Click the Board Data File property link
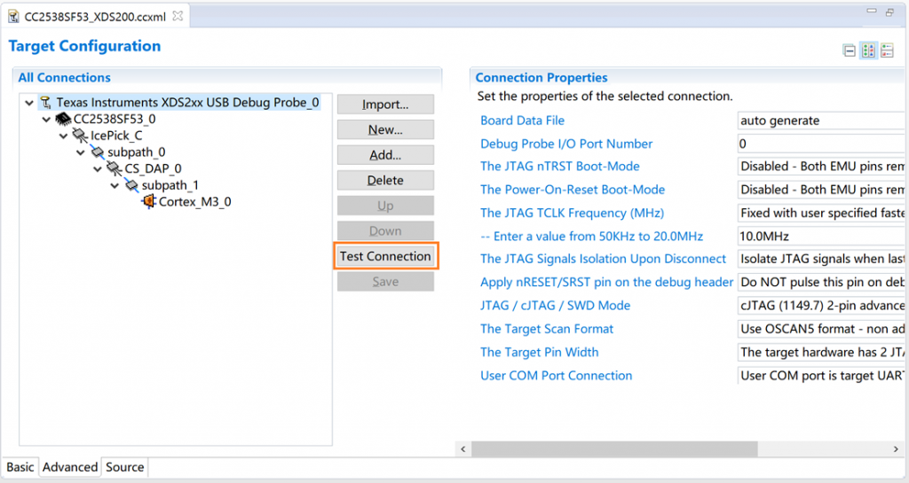Viewport: 909px width, 483px height. [x=522, y=121]
